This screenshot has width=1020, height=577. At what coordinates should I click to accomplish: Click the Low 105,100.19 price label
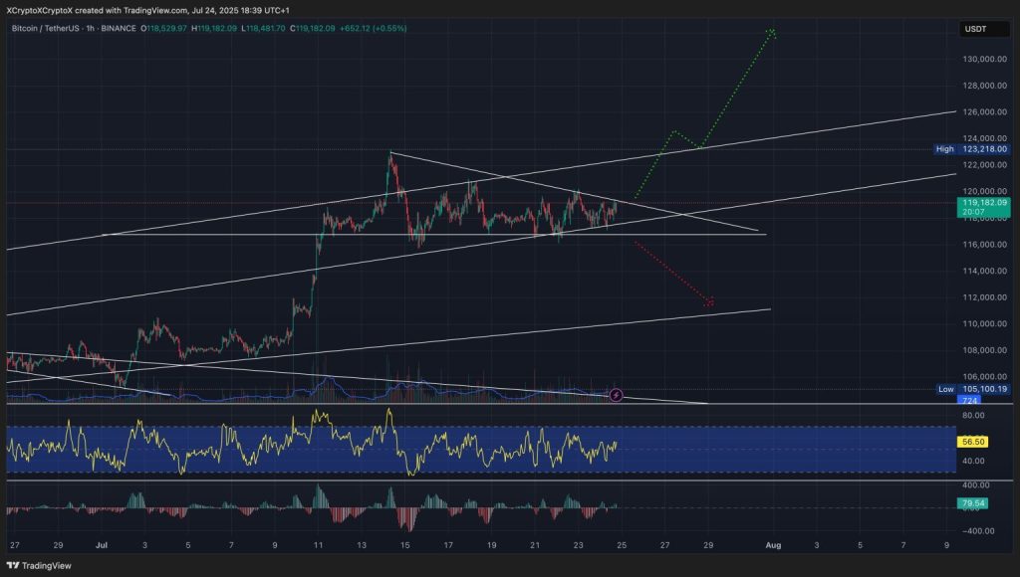(973, 389)
